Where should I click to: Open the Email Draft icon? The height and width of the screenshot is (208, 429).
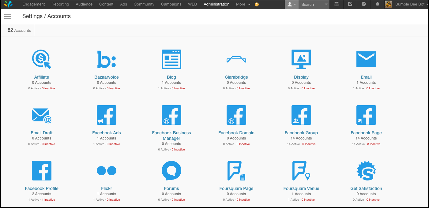pyautogui.click(x=42, y=115)
